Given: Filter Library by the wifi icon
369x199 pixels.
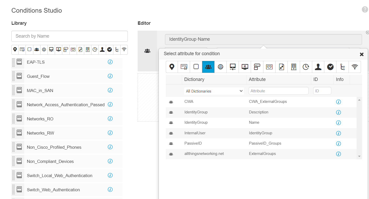Looking at the screenshot, I should coord(124,49).
